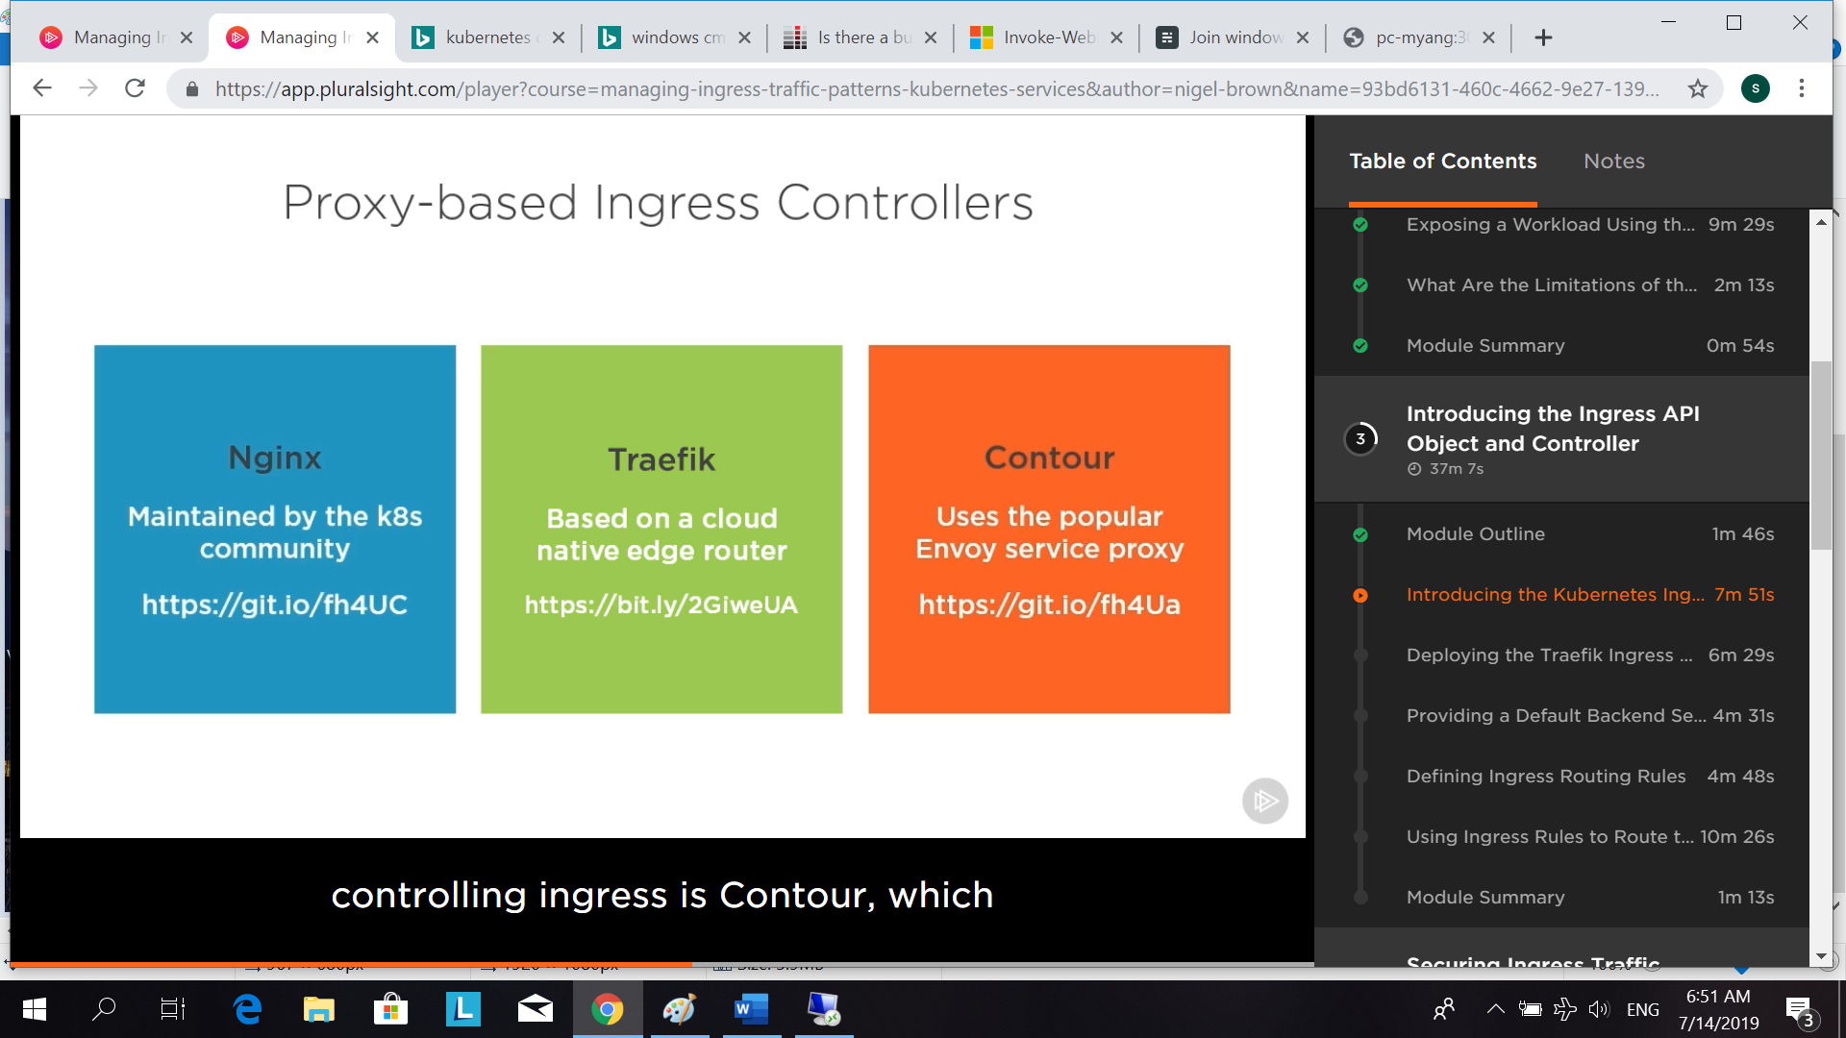This screenshot has height=1038, width=1846.
Task: Open a new browser tab
Action: (1543, 37)
